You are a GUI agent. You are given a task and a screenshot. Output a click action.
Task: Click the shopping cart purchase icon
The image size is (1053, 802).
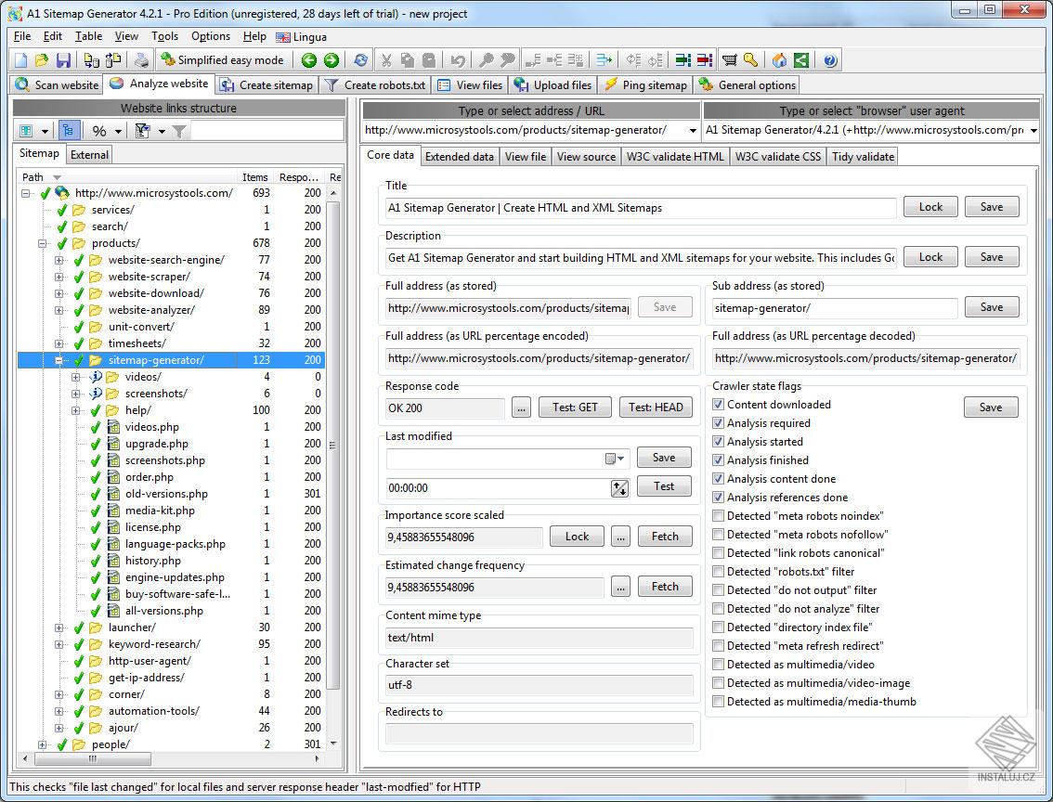[728, 59]
